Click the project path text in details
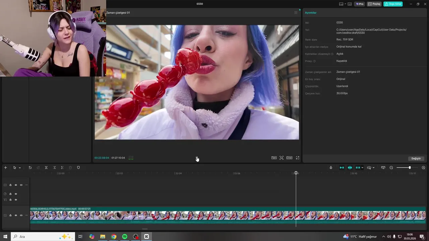429x241 pixels. [x=371, y=31]
